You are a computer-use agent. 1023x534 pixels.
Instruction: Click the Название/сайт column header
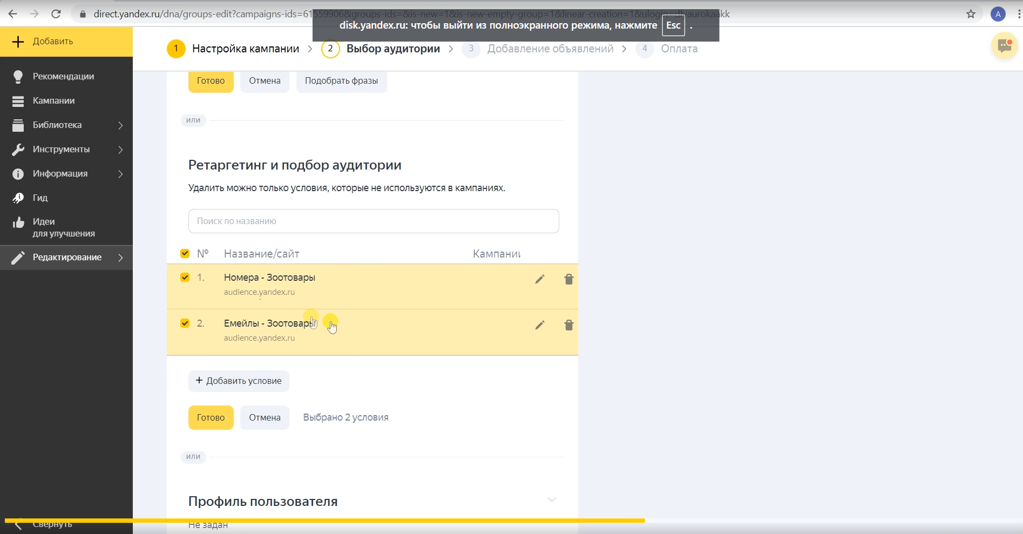(261, 254)
